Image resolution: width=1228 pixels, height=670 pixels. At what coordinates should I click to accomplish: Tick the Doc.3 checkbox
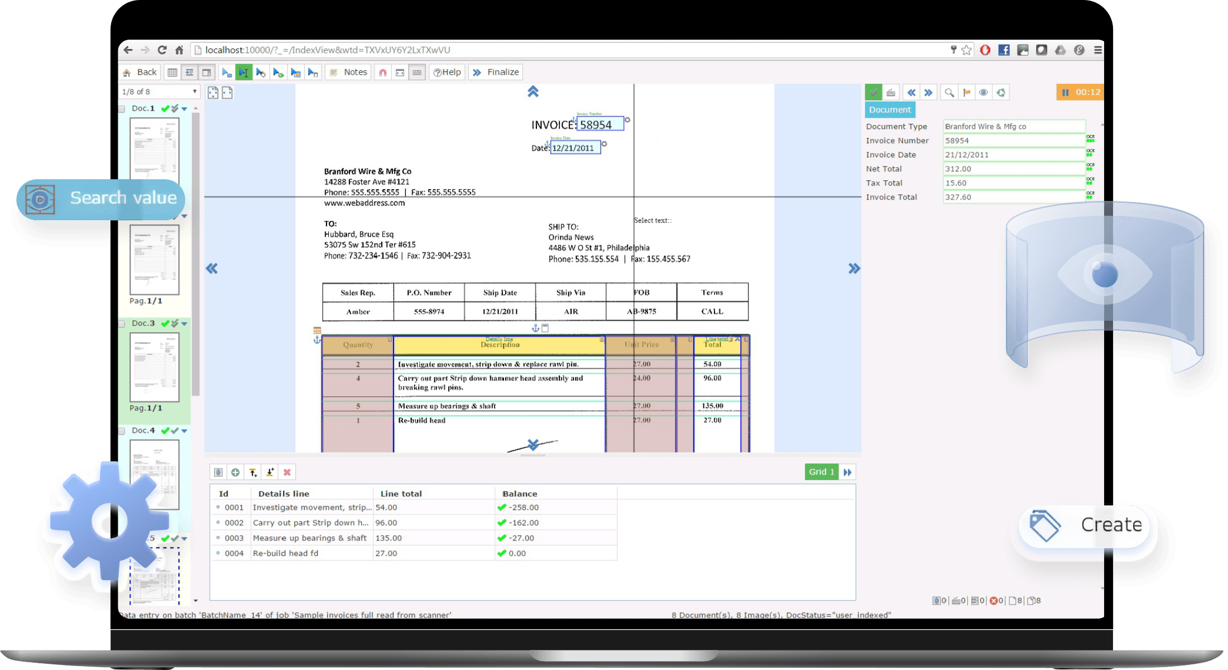click(x=122, y=324)
